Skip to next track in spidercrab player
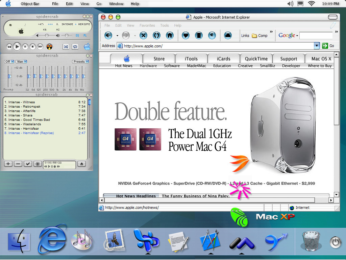The image size is (346, 260). [40, 47]
